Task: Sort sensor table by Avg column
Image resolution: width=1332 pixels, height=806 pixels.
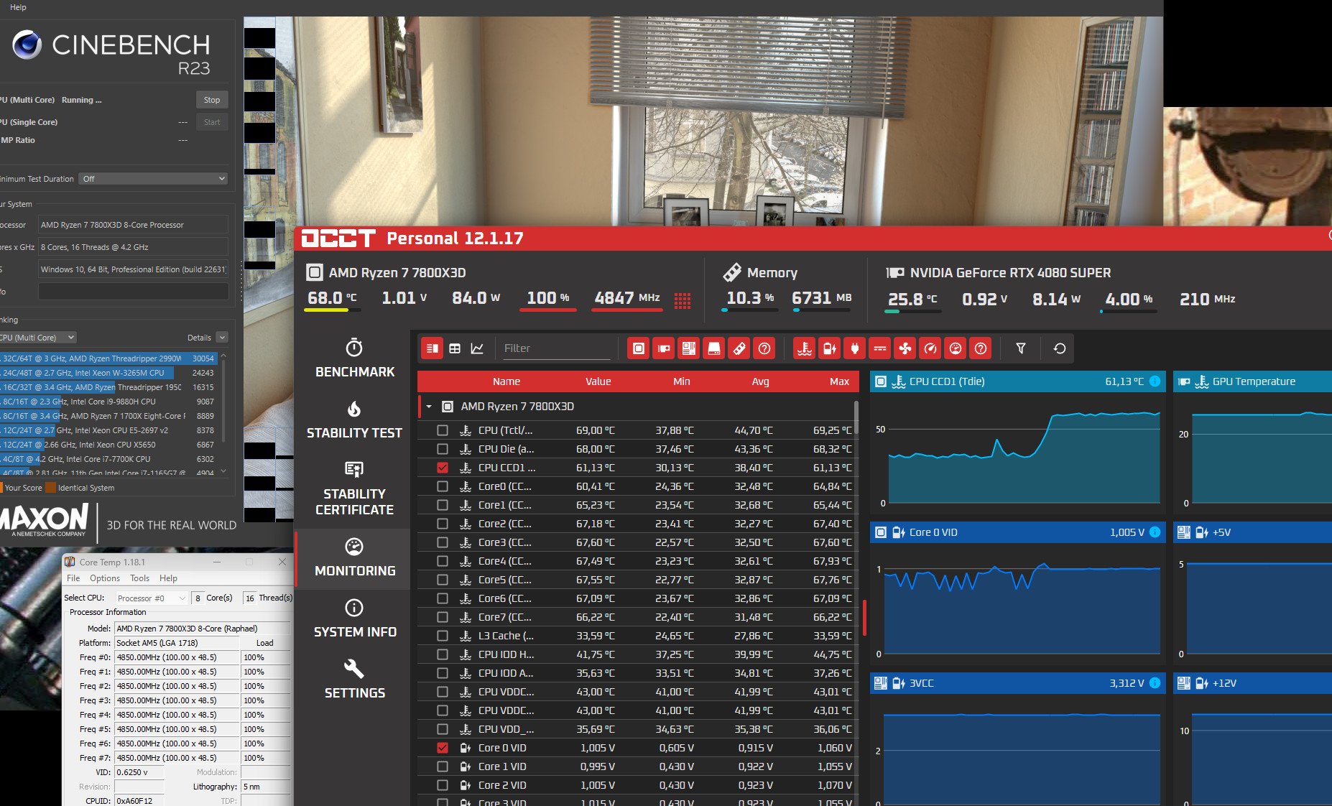Action: [760, 381]
